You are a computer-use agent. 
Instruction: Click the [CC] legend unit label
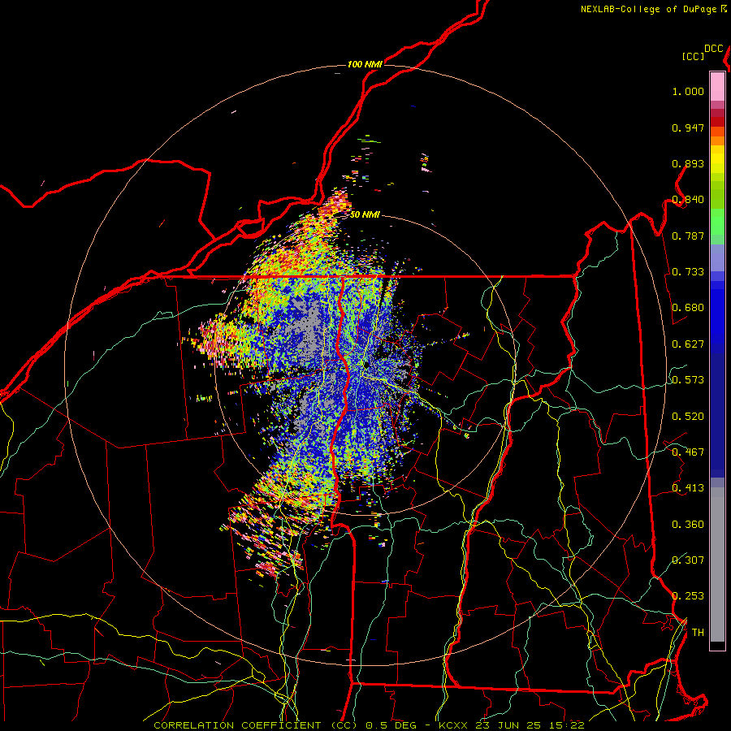pyautogui.click(x=694, y=56)
